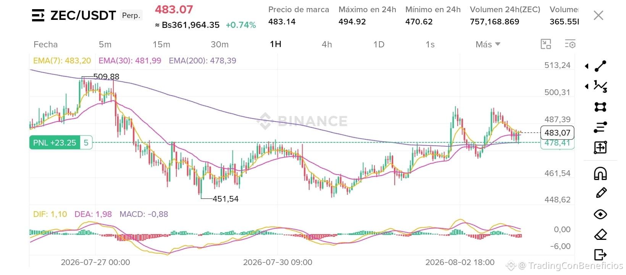Select the long position measurement tool
The height and width of the screenshot is (275, 626).
click(600, 147)
